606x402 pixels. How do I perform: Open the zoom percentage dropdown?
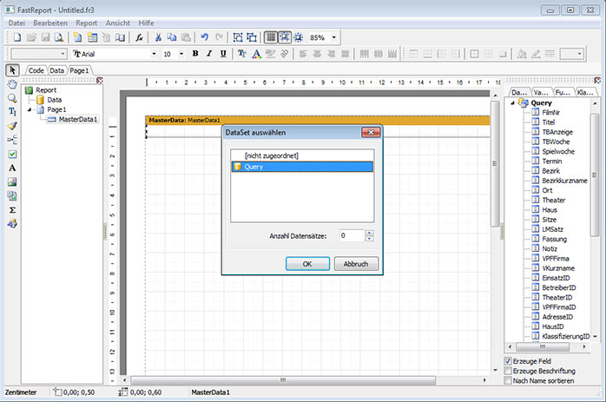click(x=334, y=37)
